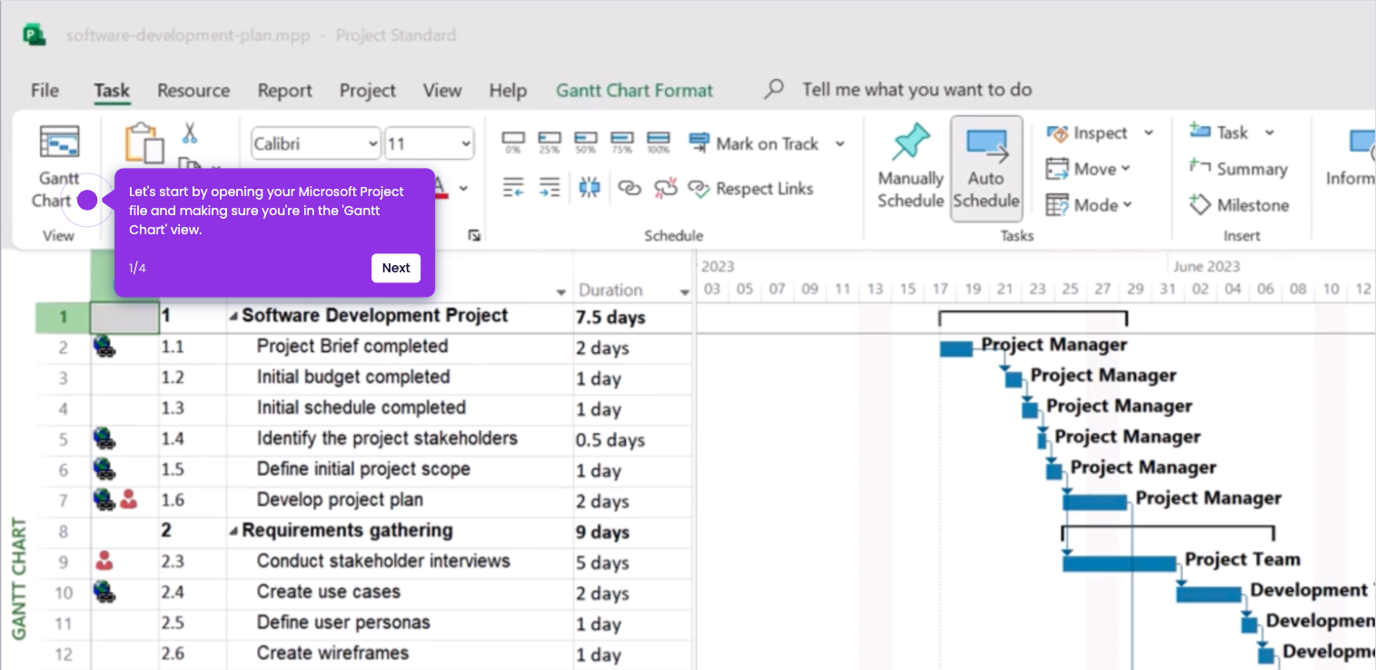This screenshot has width=1376, height=670.
Task: Mark task as 100% complete
Action: (x=658, y=142)
